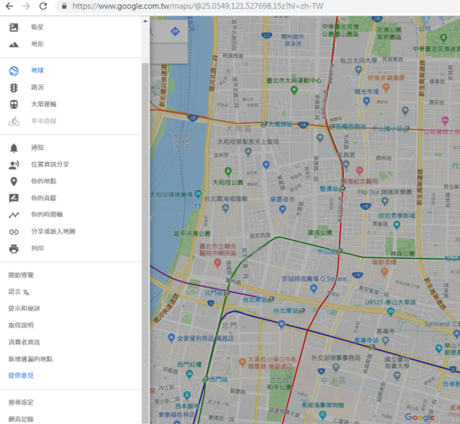Click the 林森公園 label
The width and height of the screenshot is (460, 424).
(x=403, y=253)
